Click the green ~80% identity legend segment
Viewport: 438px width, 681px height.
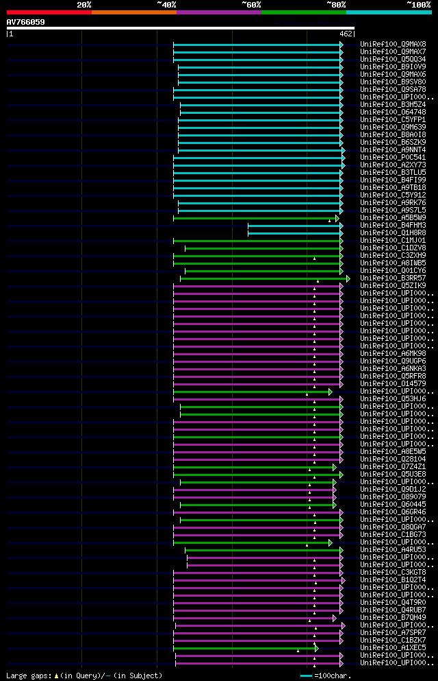point(304,12)
